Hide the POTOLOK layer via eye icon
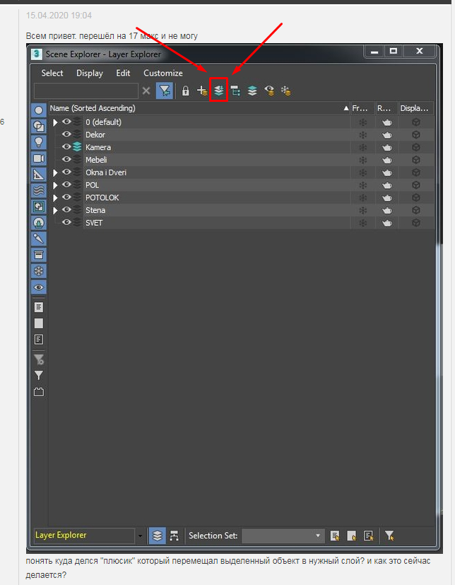 [66, 197]
